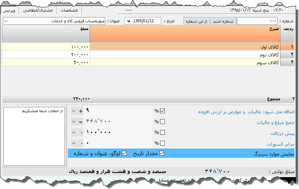Enable percent checkbox for سایر کسورات
Image resolution: width=299 pixels, height=189 pixels.
coord(163,143)
